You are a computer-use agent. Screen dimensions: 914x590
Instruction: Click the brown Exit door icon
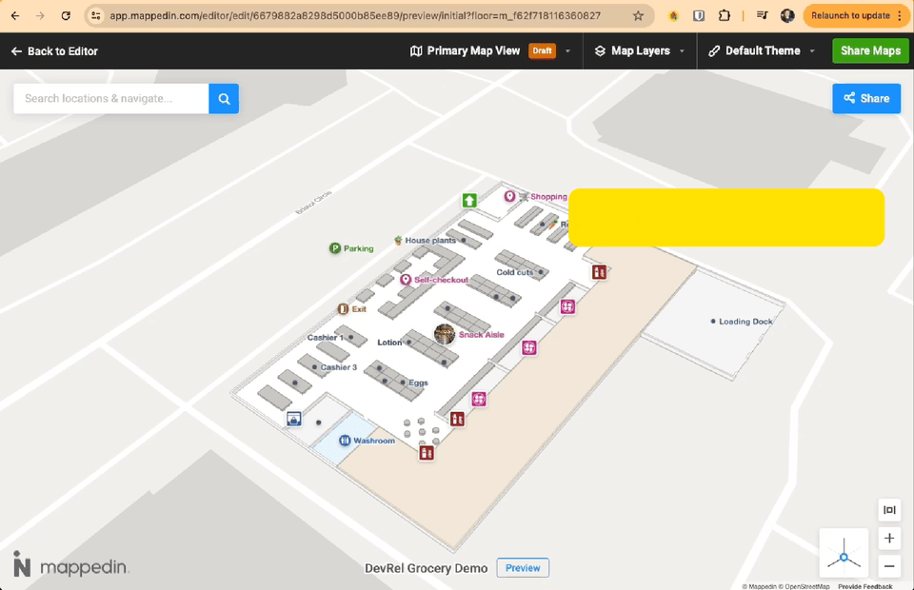pyautogui.click(x=343, y=309)
